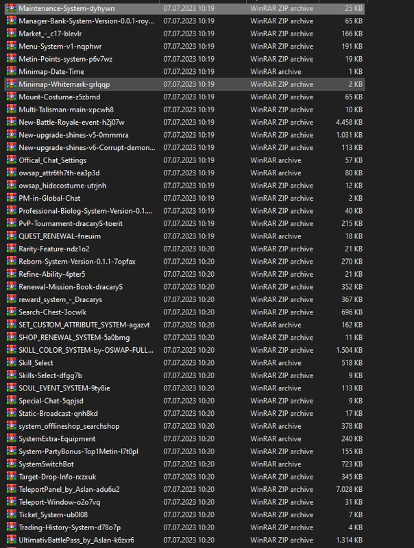Select file name SOUL_EVENT_SYSTEM-9ty8ie
Image resolution: width=414 pixels, height=548 pixels.
64,388
